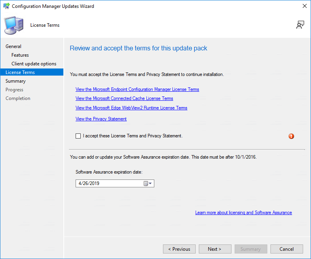The image size is (311, 259).
Task: View the Privacy Statement link
Action: click(101, 119)
